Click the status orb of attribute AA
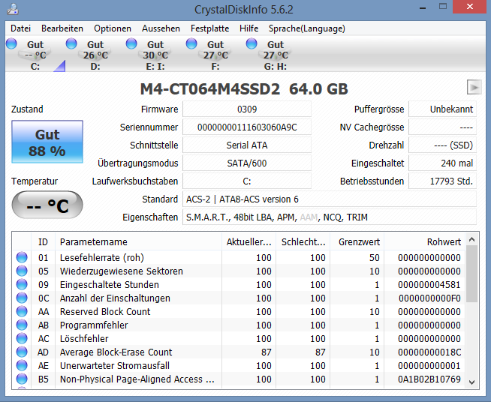 [22, 311]
